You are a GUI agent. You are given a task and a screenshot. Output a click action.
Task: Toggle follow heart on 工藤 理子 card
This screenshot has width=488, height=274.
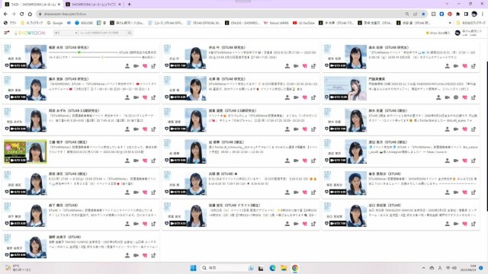tap(145, 161)
